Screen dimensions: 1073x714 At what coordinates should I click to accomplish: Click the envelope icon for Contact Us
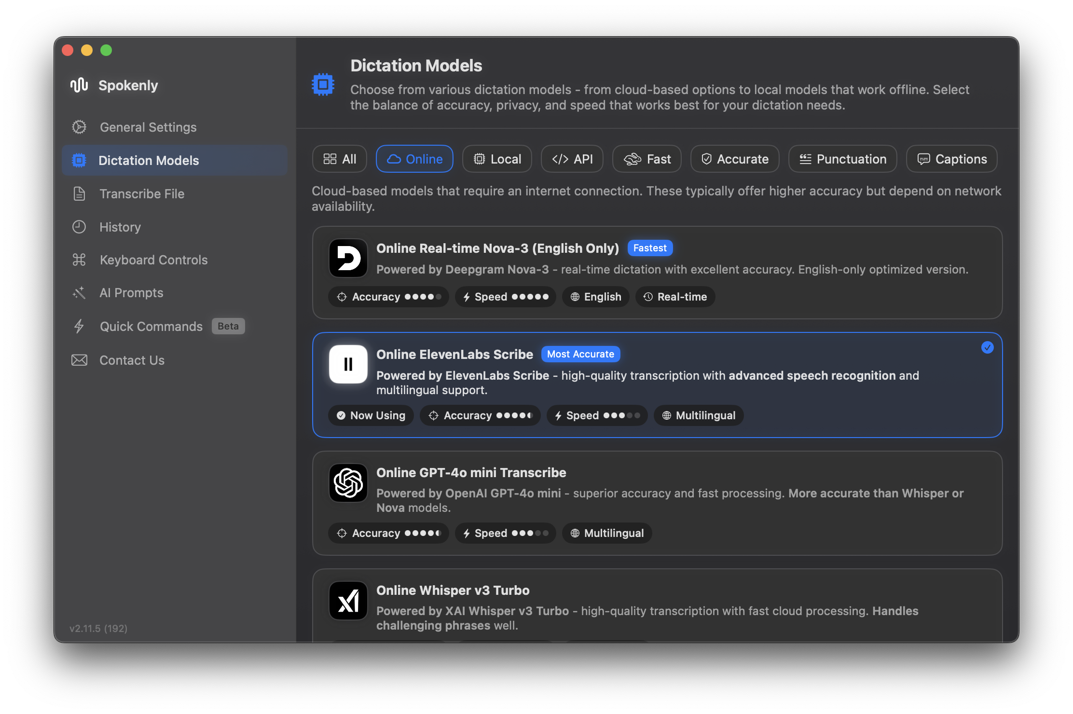(x=79, y=360)
